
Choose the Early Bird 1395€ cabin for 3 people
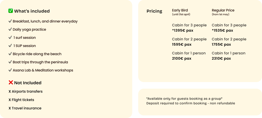[x=189, y=28]
